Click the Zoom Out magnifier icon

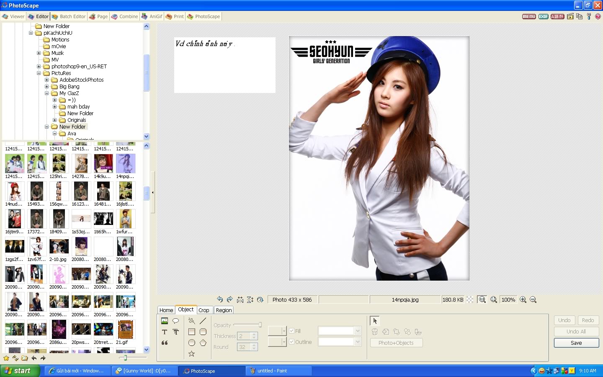pyautogui.click(x=533, y=300)
